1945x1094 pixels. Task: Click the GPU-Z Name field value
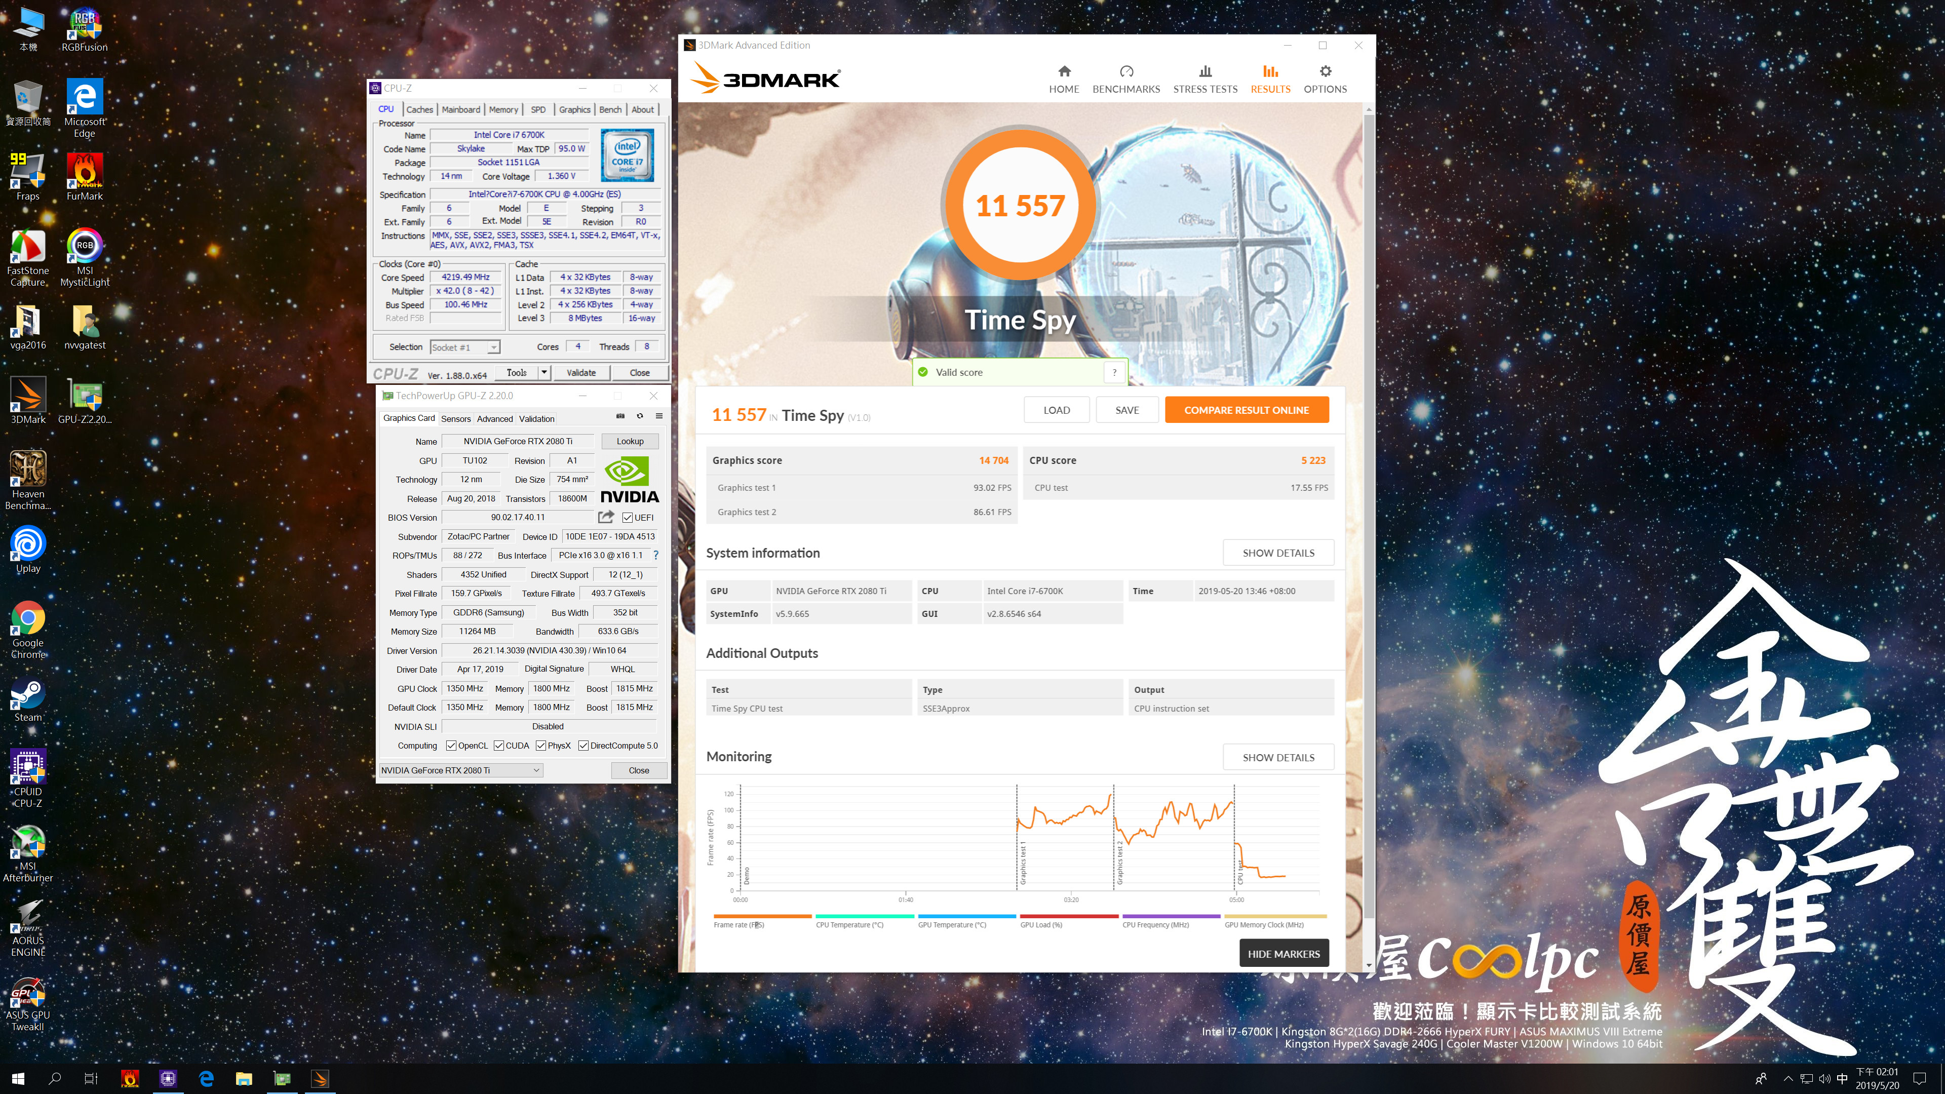pyautogui.click(x=517, y=441)
